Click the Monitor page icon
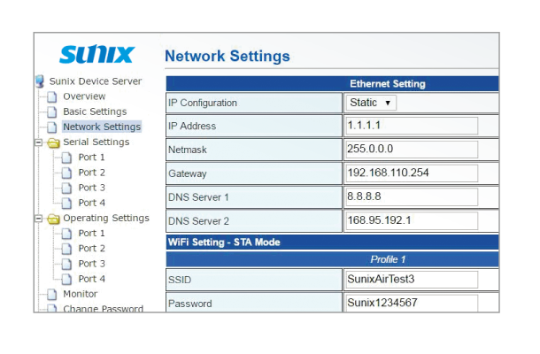The height and width of the screenshot is (354, 540). (x=52, y=295)
